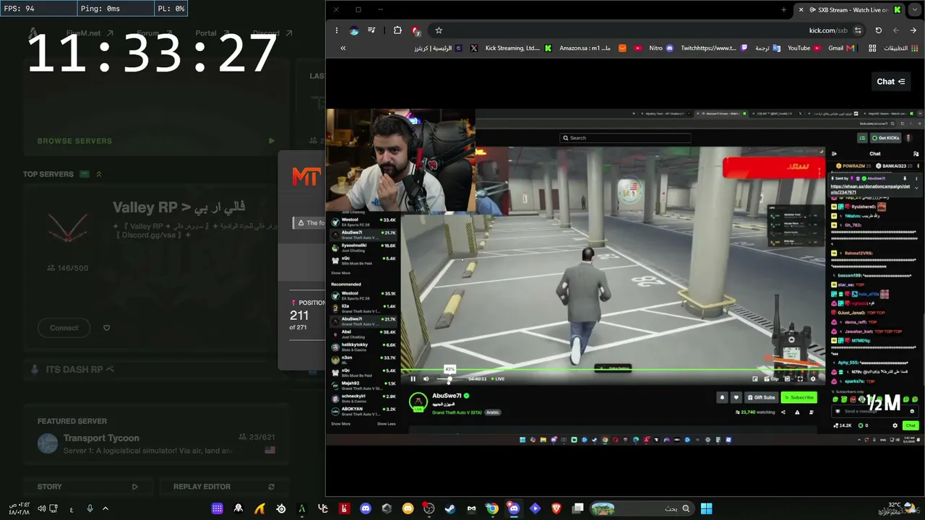Reload the kick.com page
Screen dimensions: 925x520
[x=878, y=30]
